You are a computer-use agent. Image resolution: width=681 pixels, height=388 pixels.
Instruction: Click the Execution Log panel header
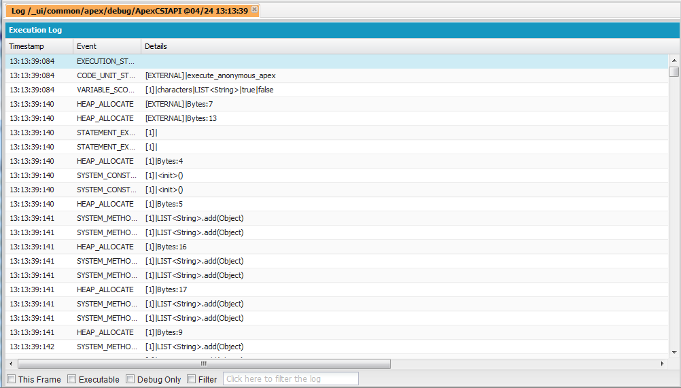coord(343,30)
